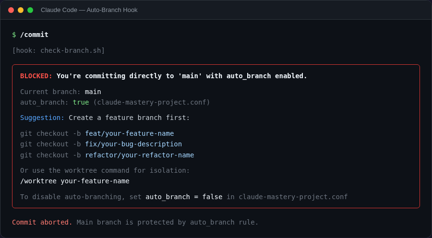The image size is (432, 238).
Task: Click 'auto_branch = false' setting text
Action: point(184,197)
